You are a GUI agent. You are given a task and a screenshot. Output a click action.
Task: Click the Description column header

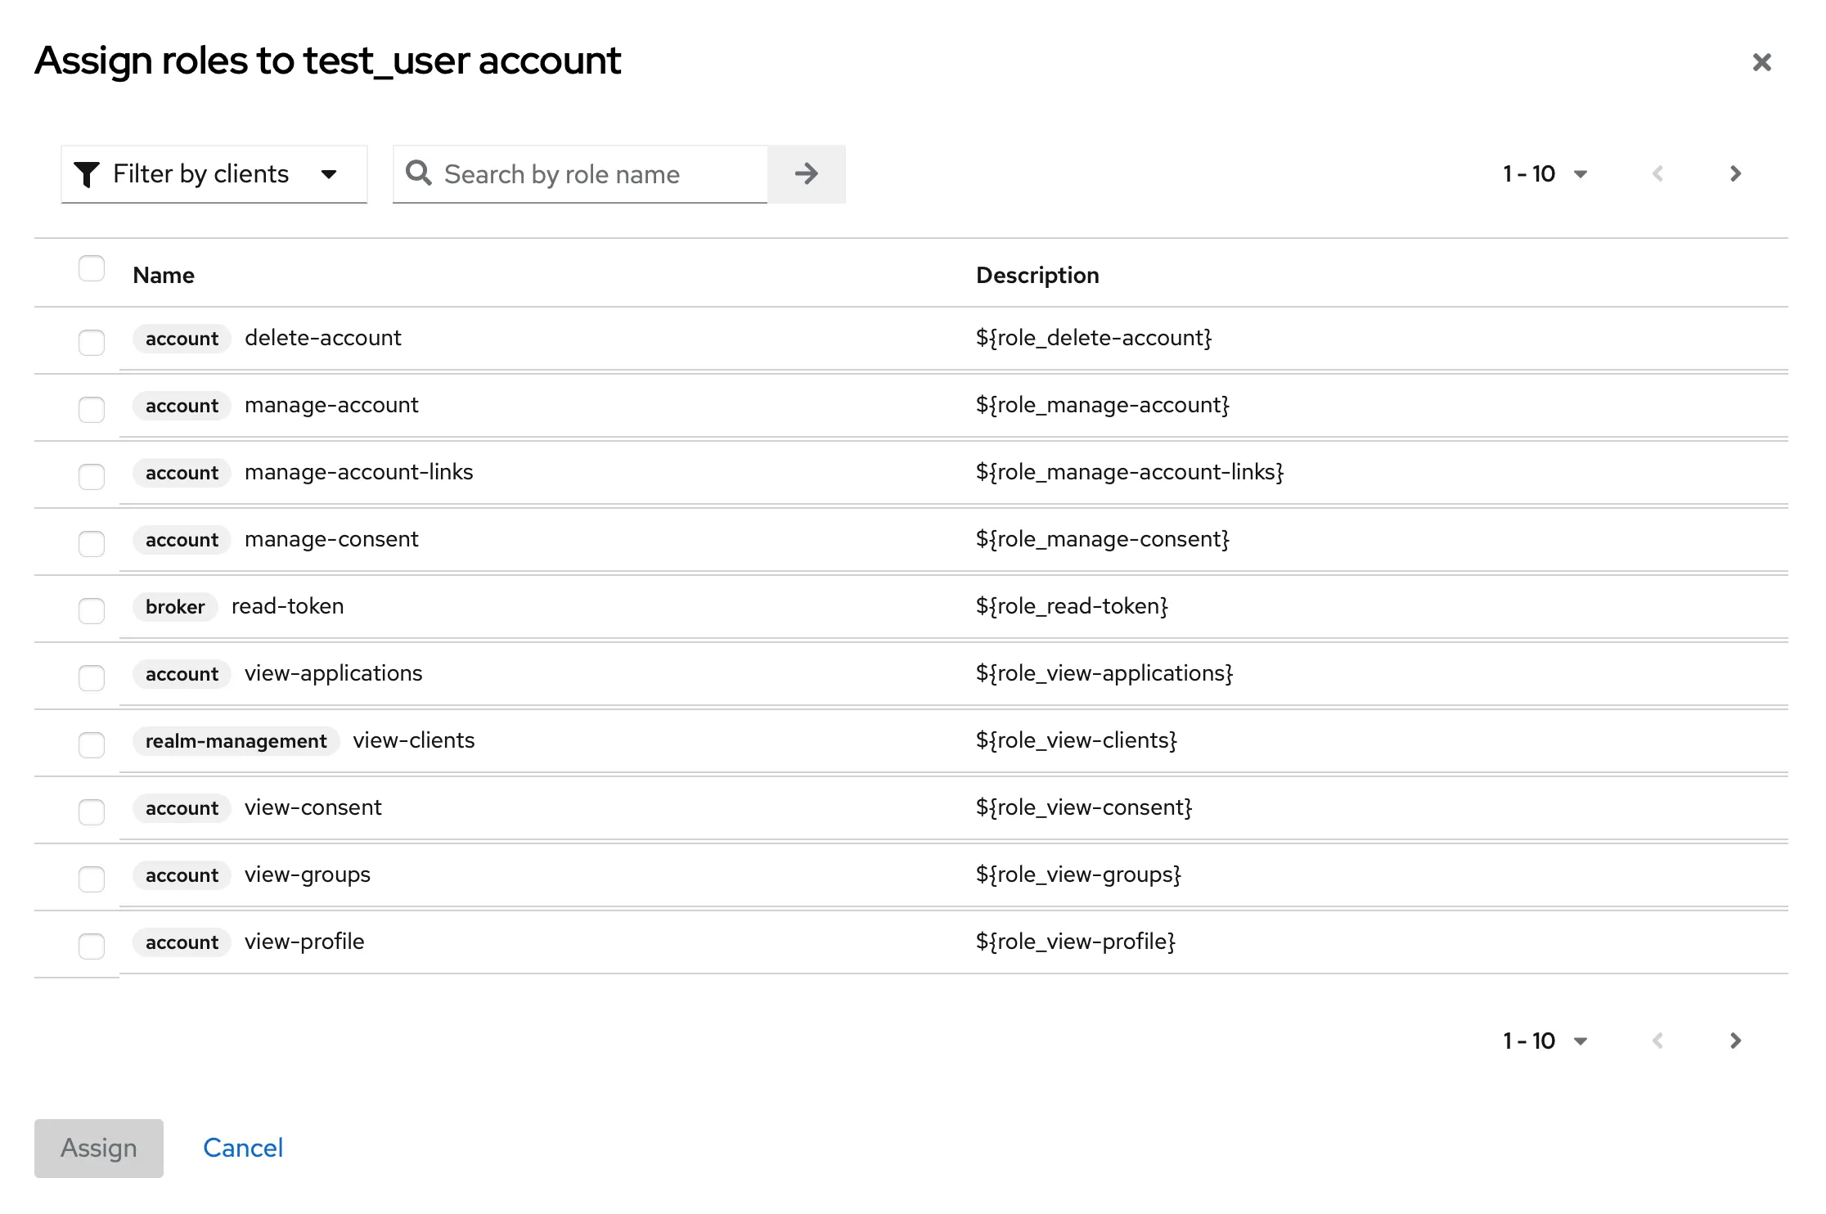1037,275
